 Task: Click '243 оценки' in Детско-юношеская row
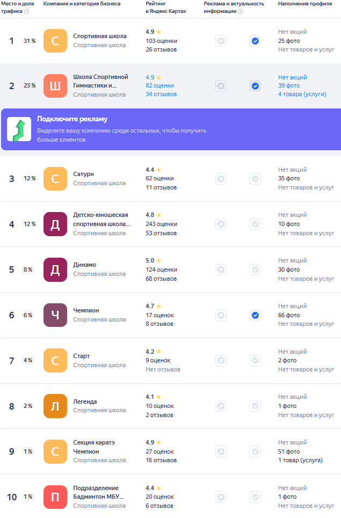point(161,224)
